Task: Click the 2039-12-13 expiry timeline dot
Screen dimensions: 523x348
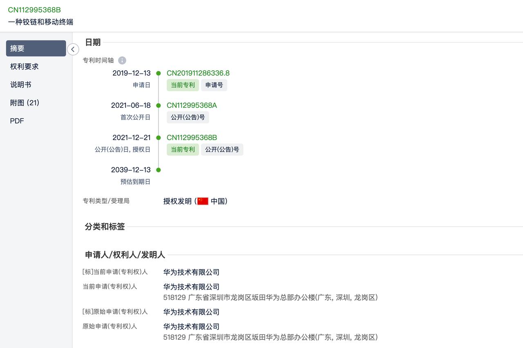Action: pyautogui.click(x=159, y=170)
